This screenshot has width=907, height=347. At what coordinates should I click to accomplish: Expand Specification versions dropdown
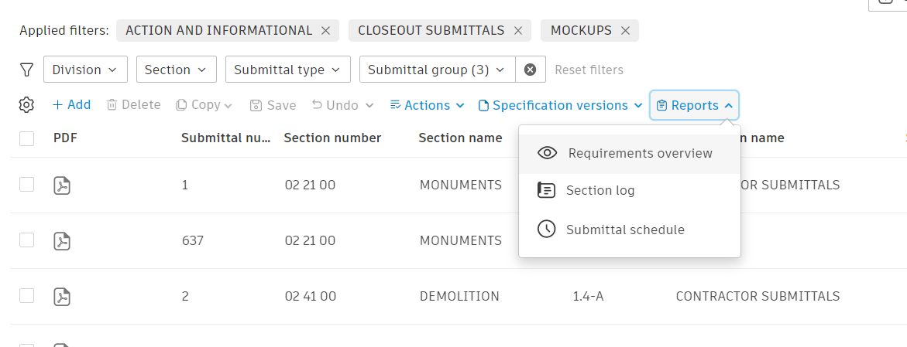pos(561,105)
